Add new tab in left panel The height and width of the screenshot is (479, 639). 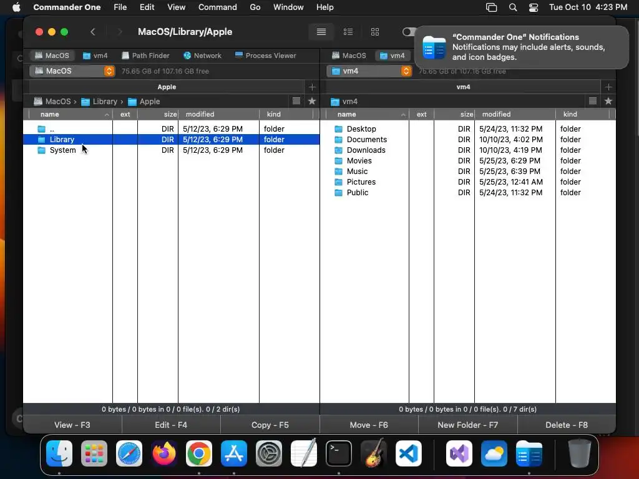(x=312, y=87)
